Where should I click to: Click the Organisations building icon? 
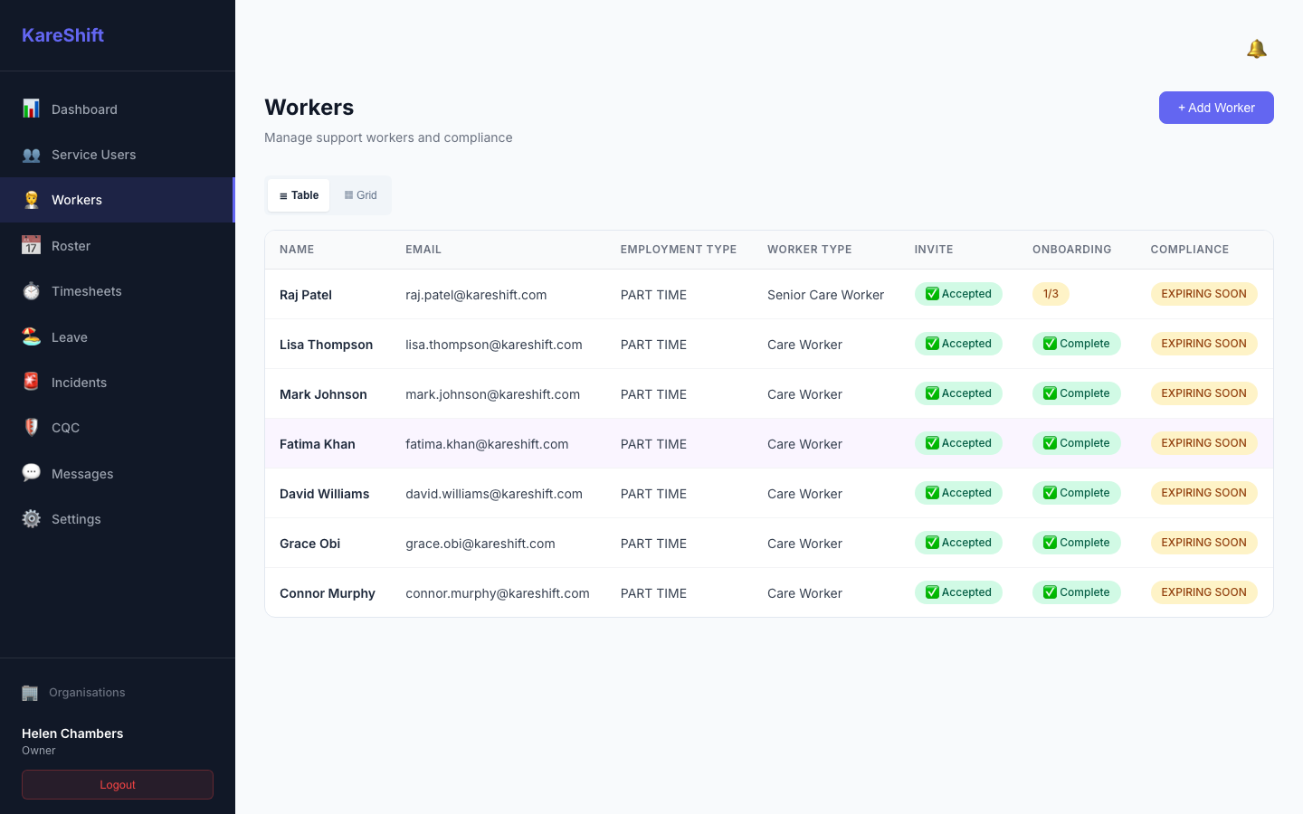pos(30,693)
